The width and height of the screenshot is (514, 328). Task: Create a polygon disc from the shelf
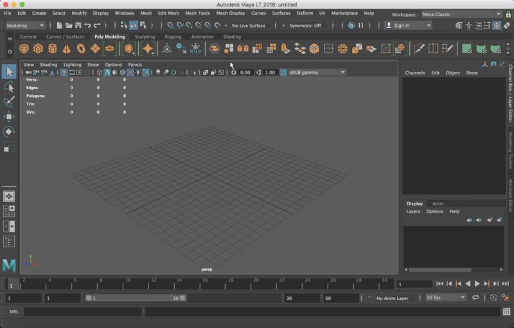click(x=109, y=49)
